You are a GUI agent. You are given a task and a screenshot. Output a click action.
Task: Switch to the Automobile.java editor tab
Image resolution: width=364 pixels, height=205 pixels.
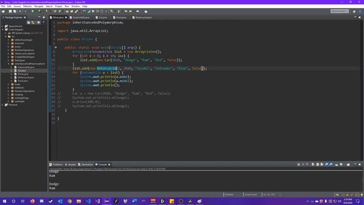[x=80, y=18]
